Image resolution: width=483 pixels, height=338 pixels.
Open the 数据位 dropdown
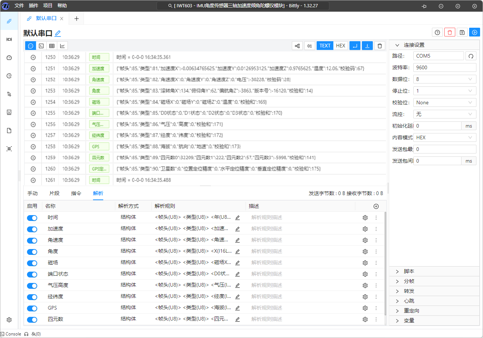[x=444, y=79]
